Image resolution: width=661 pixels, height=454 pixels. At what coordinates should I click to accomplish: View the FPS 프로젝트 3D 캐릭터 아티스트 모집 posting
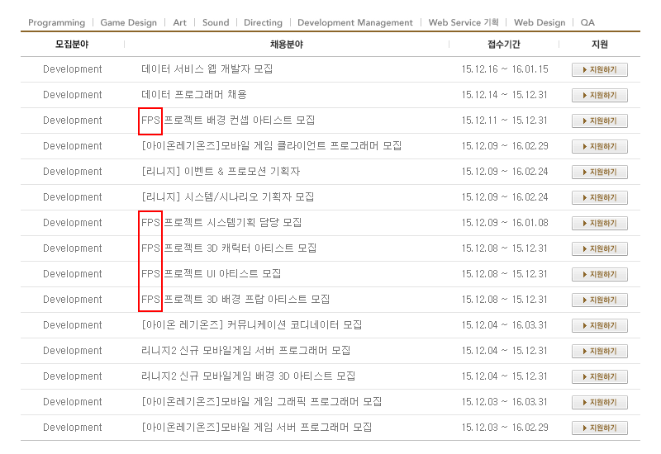229,248
